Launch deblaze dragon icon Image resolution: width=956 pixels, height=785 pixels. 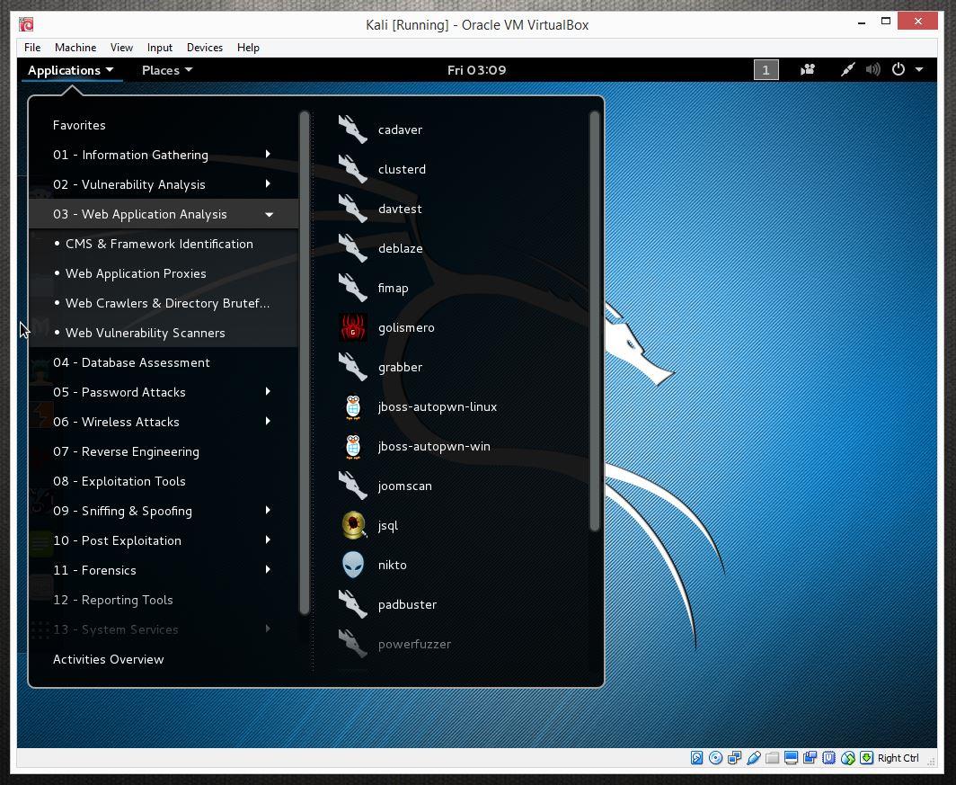352,248
